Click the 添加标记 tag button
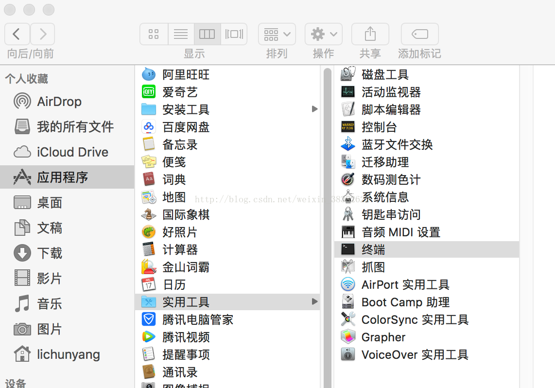The image size is (555, 388). [420, 34]
